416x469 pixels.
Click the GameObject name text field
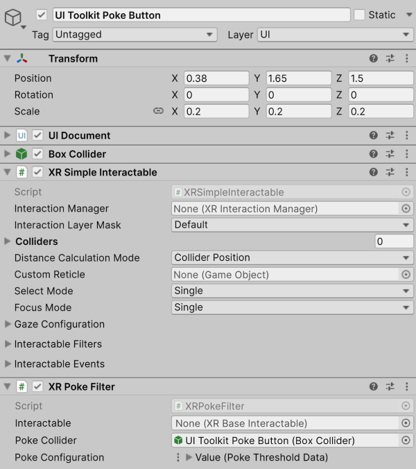tap(200, 15)
